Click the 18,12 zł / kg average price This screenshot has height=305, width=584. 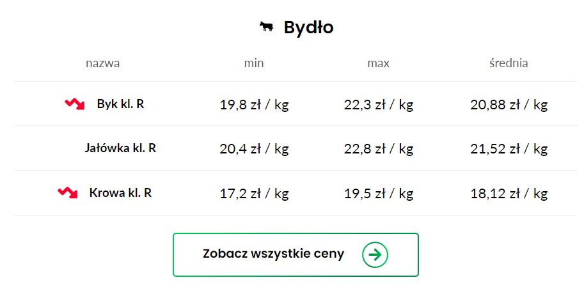pyautogui.click(x=509, y=194)
